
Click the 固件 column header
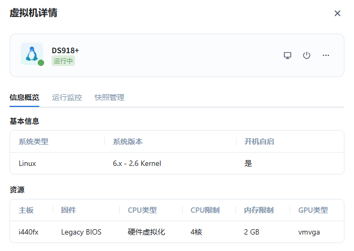[69, 210]
